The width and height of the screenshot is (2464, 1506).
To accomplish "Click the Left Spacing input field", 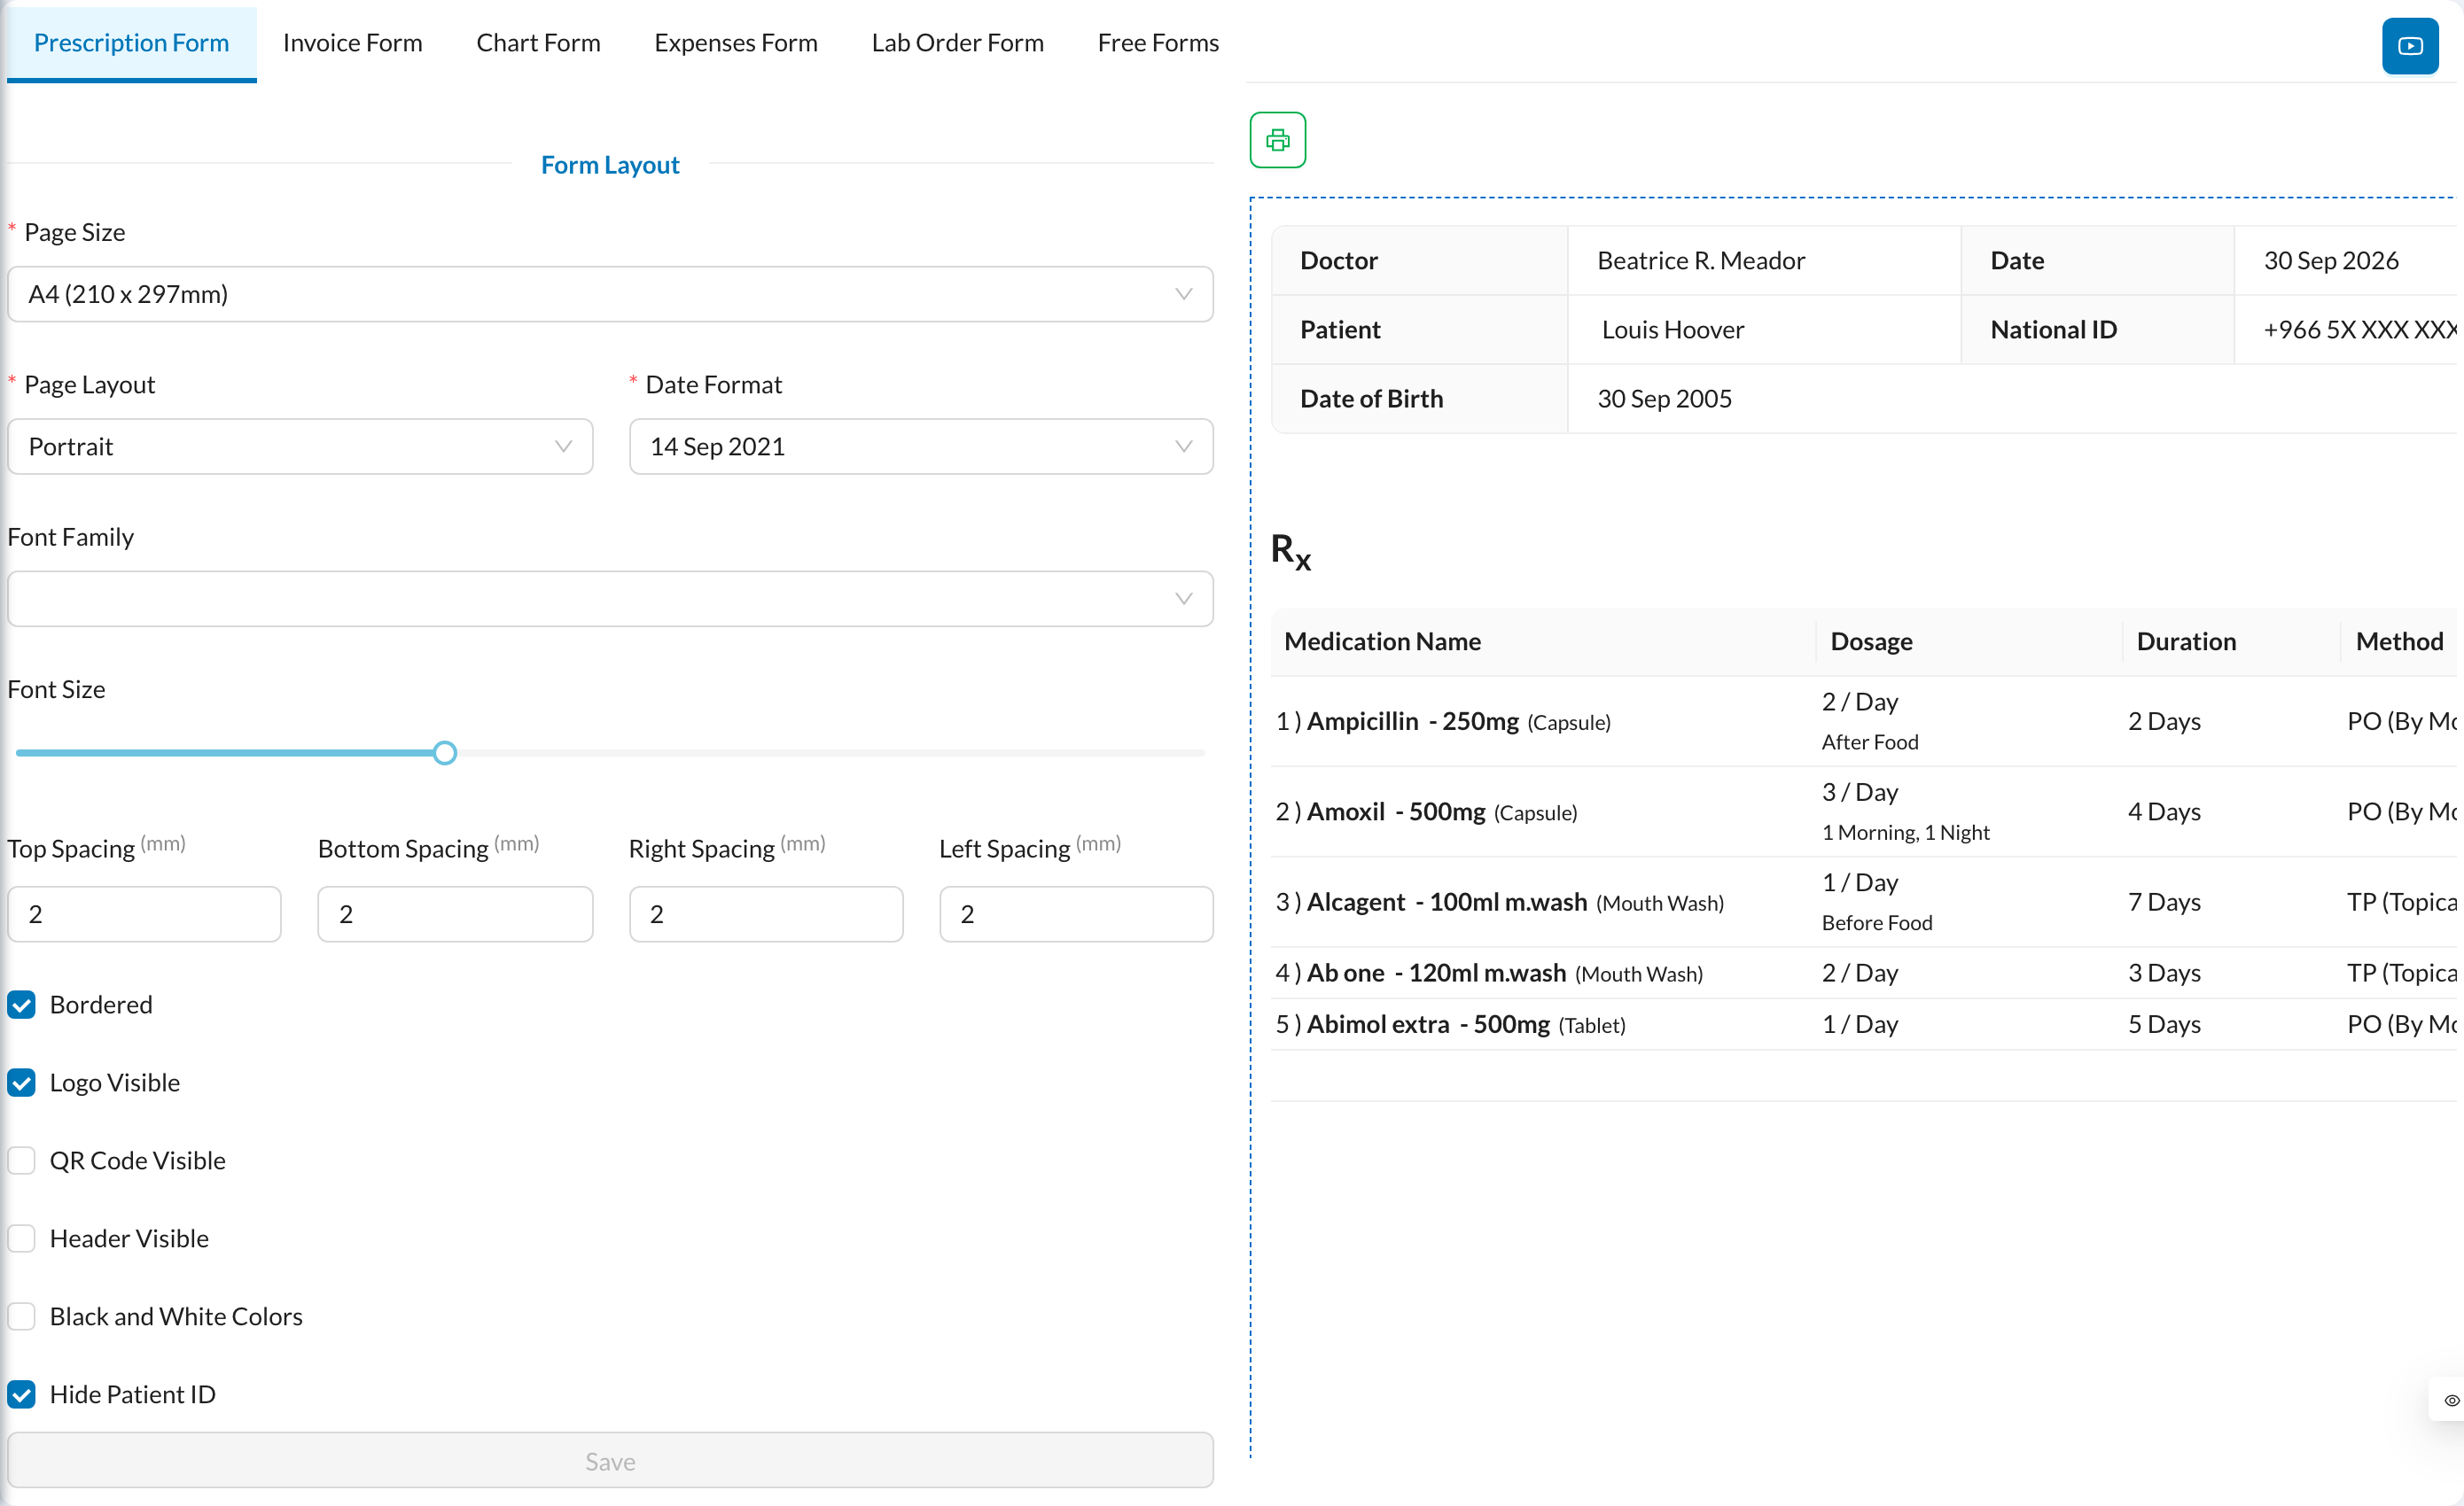I will pyautogui.click(x=1076, y=913).
